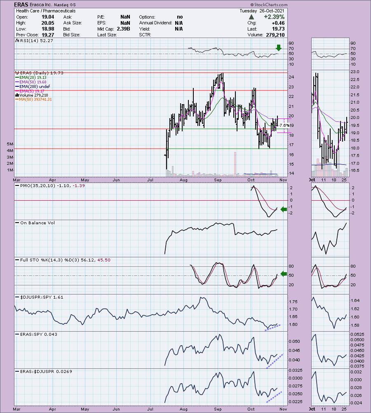
Task: Click the green up-triangle change indicator
Action: [x=251, y=17]
